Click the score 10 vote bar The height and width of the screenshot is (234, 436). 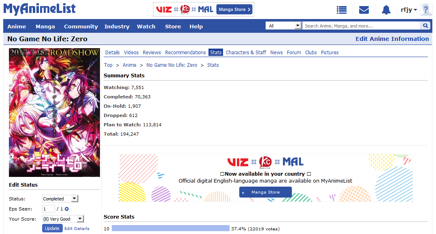point(170,228)
